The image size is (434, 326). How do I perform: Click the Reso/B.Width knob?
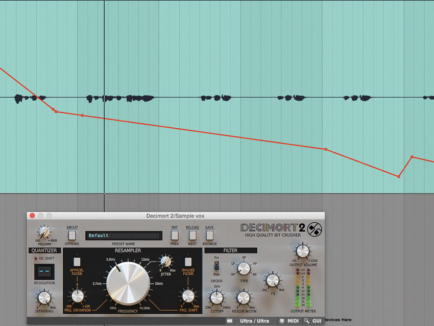(244, 298)
